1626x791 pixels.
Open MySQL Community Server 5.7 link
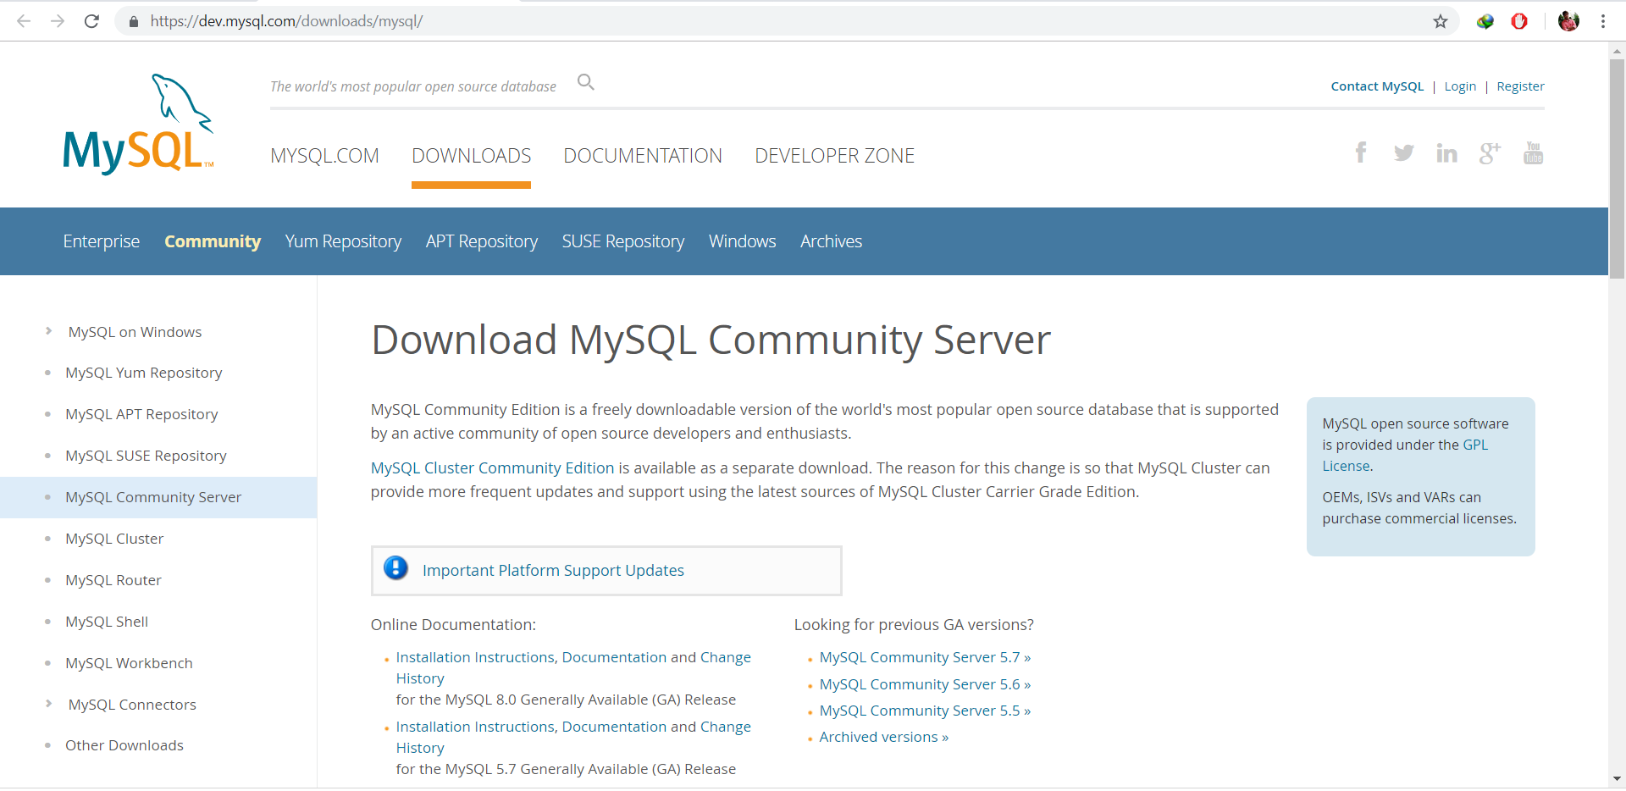925,657
